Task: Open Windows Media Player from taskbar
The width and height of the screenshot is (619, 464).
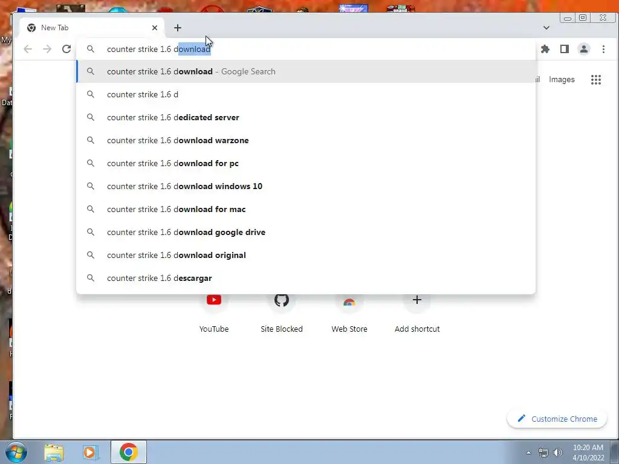Action: [x=89, y=452]
